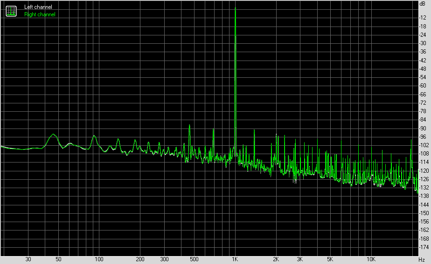Image resolution: width=431 pixels, height=264 pixels.
Task: Click the "-150" dB axis value
Action: (424, 213)
